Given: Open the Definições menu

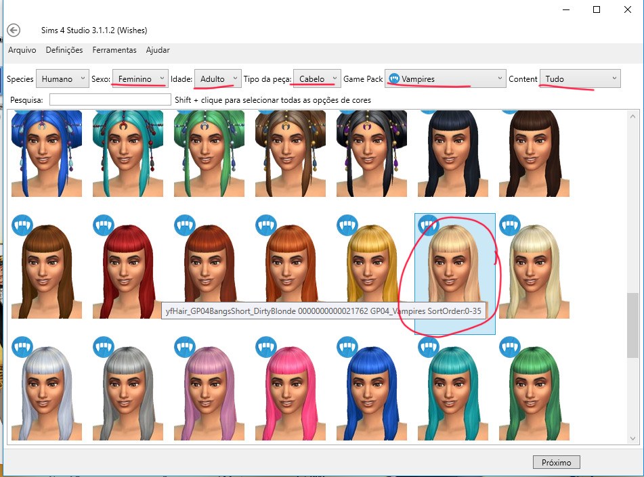Looking at the screenshot, I should 64,49.
